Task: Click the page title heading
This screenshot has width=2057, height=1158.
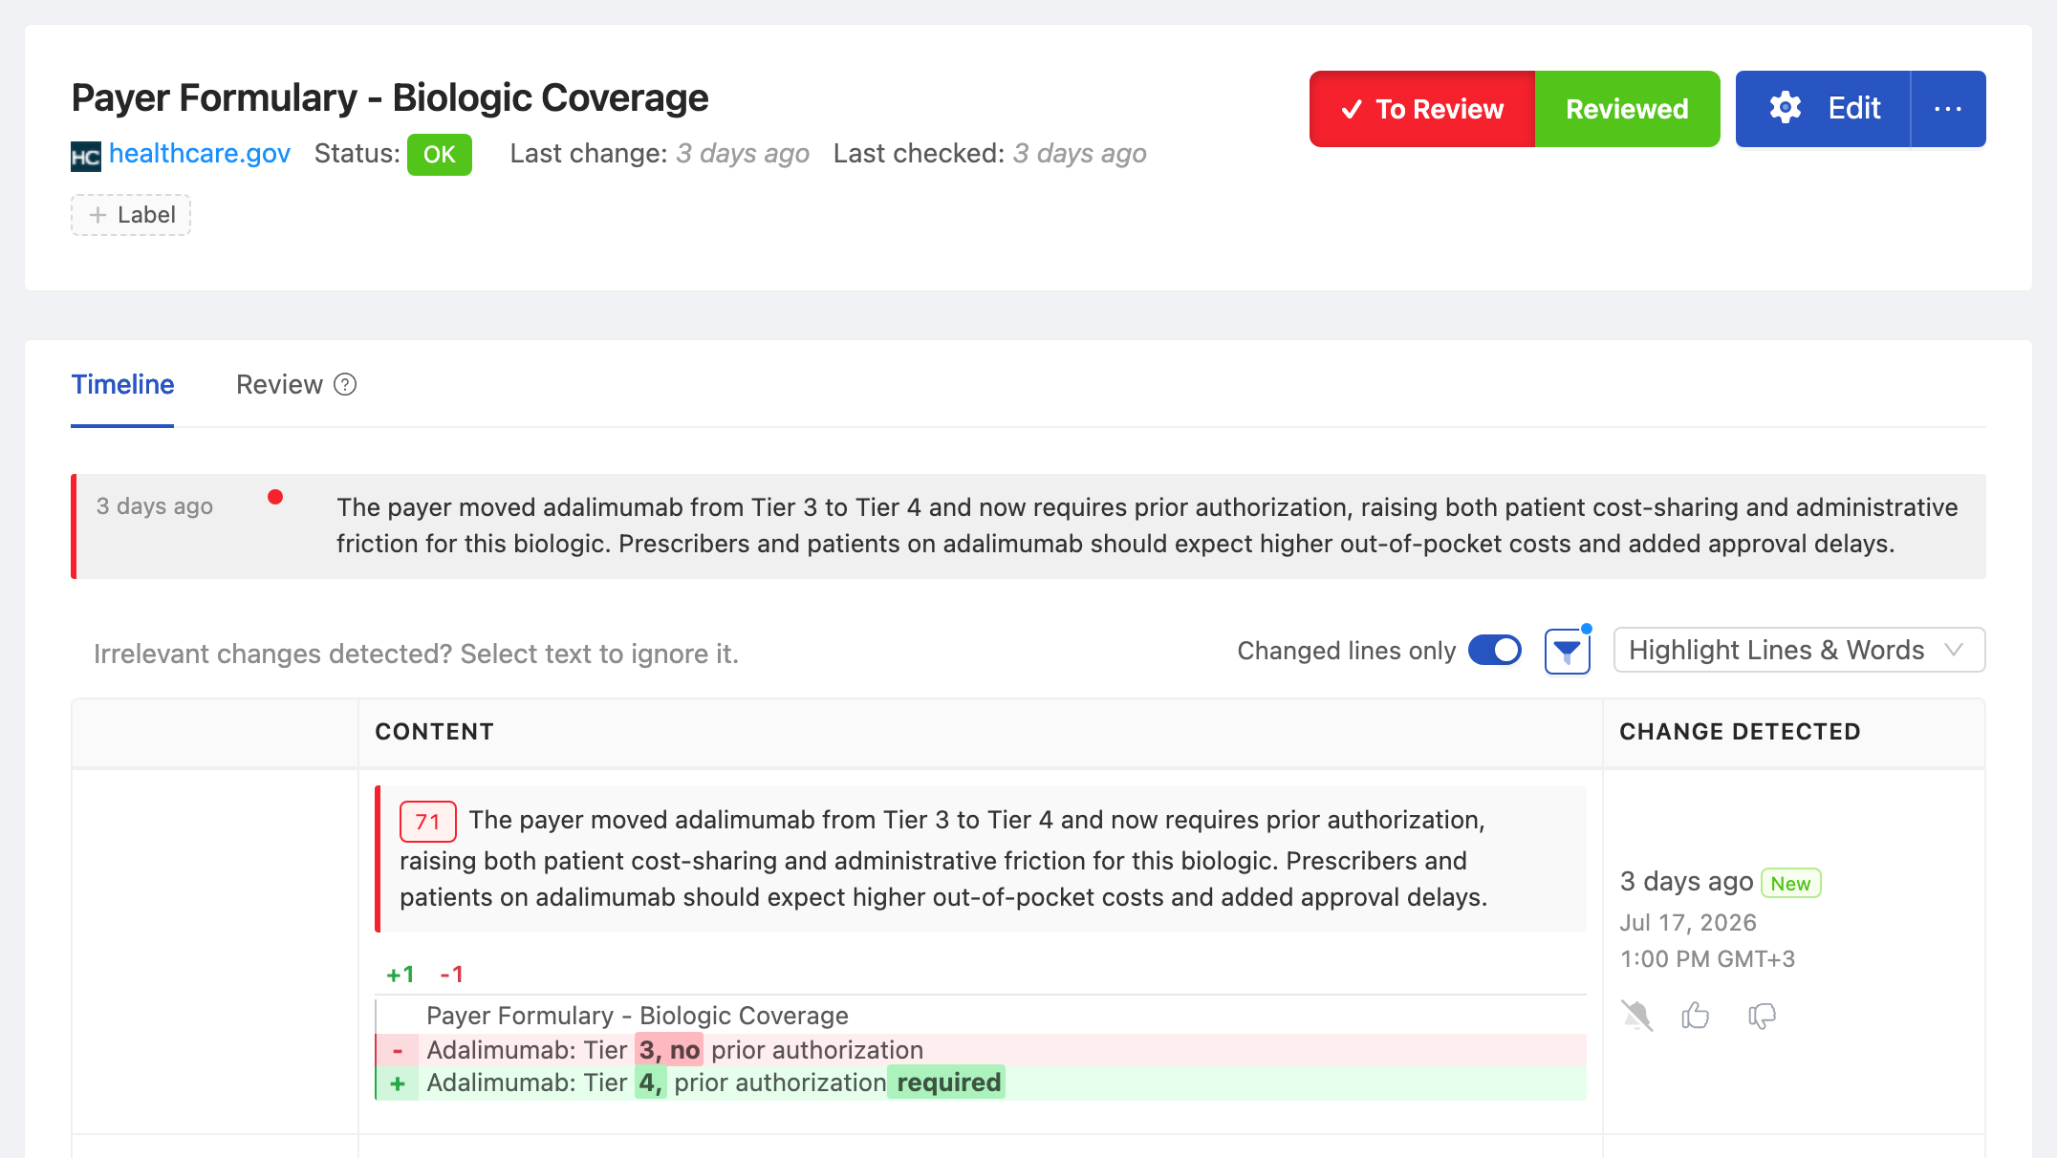Action: pyautogui.click(x=390, y=98)
